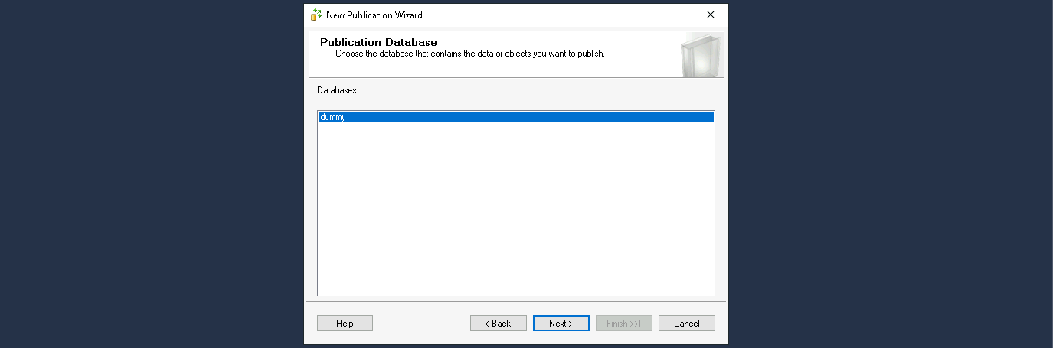Click the Publication Database heading

(x=378, y=42)
